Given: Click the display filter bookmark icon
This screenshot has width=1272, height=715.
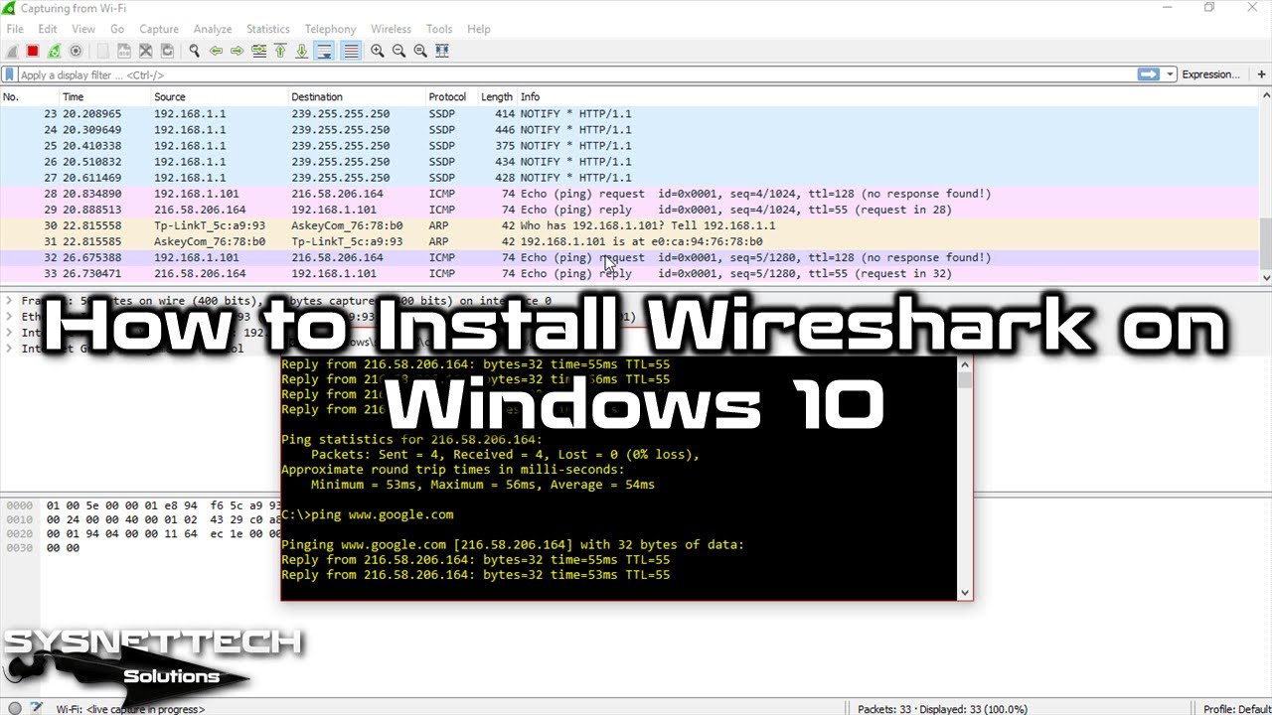Looking at the screenshot, I should [9, 74].
